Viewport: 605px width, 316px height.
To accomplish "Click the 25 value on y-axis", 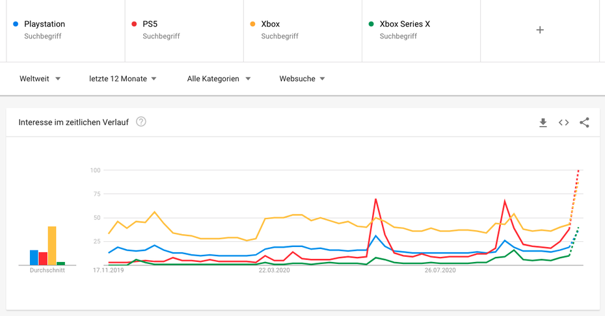I will point(97,241).
